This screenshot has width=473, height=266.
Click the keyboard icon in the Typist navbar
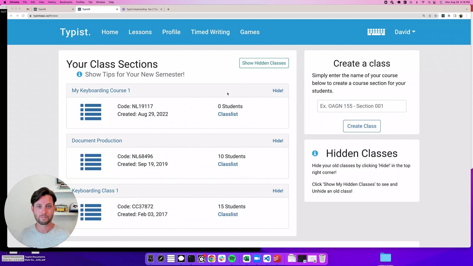point(376,32)
